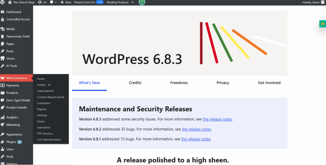Open Orders in WooCommerce submenu

pos(41,85)
